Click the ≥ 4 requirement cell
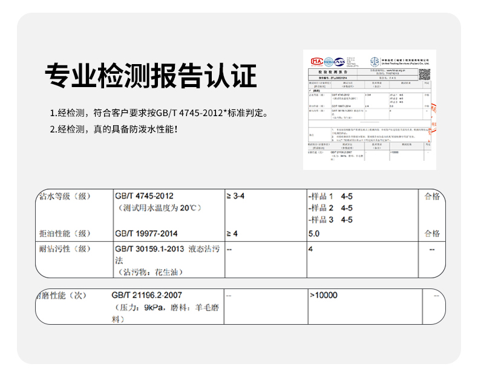This screenshot has width=478, height=381. [232, 234]
